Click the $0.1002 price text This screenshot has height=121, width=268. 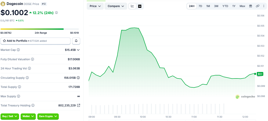tap(14, 13)
